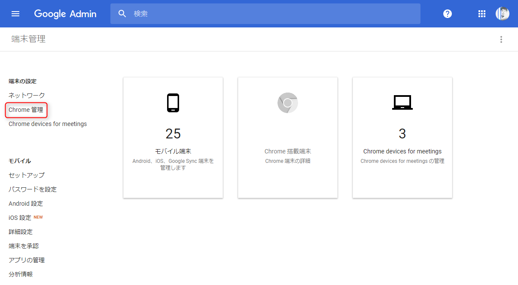This screenshot has height=285, width=518.
Task: Click the search magnifier icon
Action: (x=122, y=14)
